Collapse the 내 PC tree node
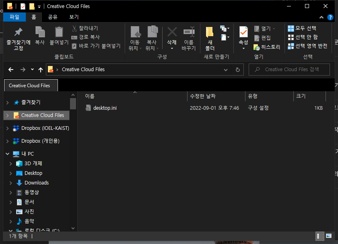The height and width of the screenshot is (244, 338). 8,154
